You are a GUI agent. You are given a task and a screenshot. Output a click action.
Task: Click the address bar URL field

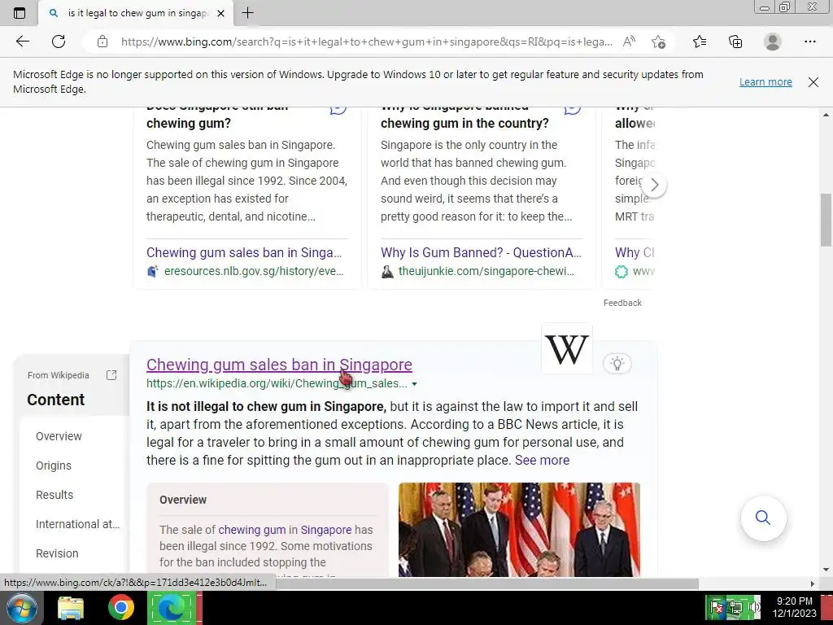click(367, 42)
